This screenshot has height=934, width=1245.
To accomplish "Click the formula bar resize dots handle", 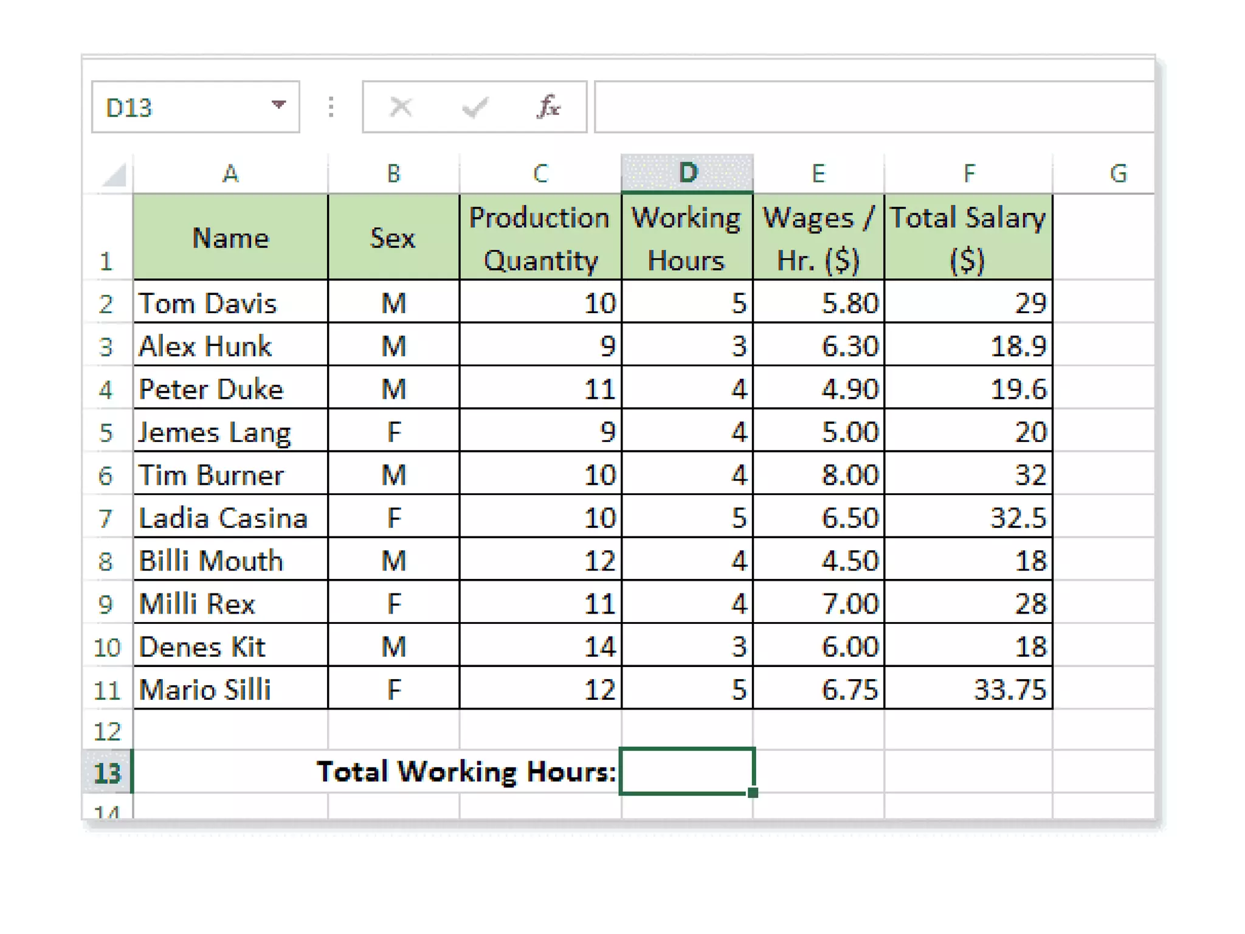I will pyautogui.click(x=331, y=107).
